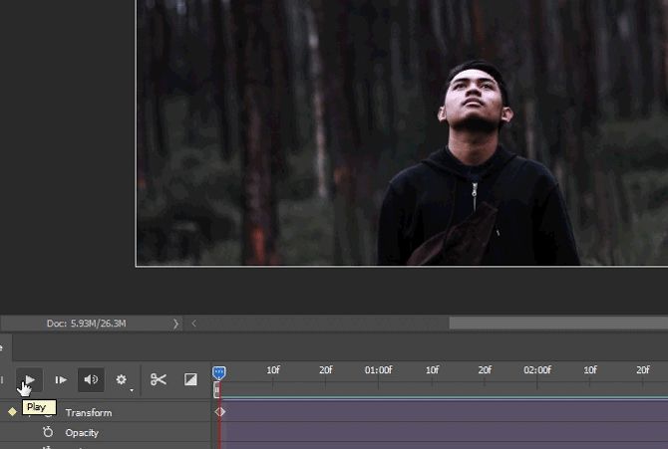Go to the next frame
The image size is (668, 449).
61,379
